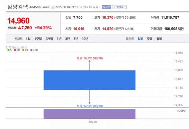Image resolution: width=189 pixels, height=129 pixels.
Task: Click the calendar clock icon beside the date
Action: tap(53, 7)
